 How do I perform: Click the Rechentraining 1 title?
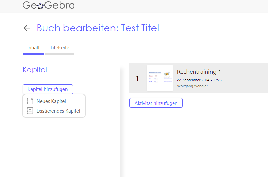coord(199,72)
